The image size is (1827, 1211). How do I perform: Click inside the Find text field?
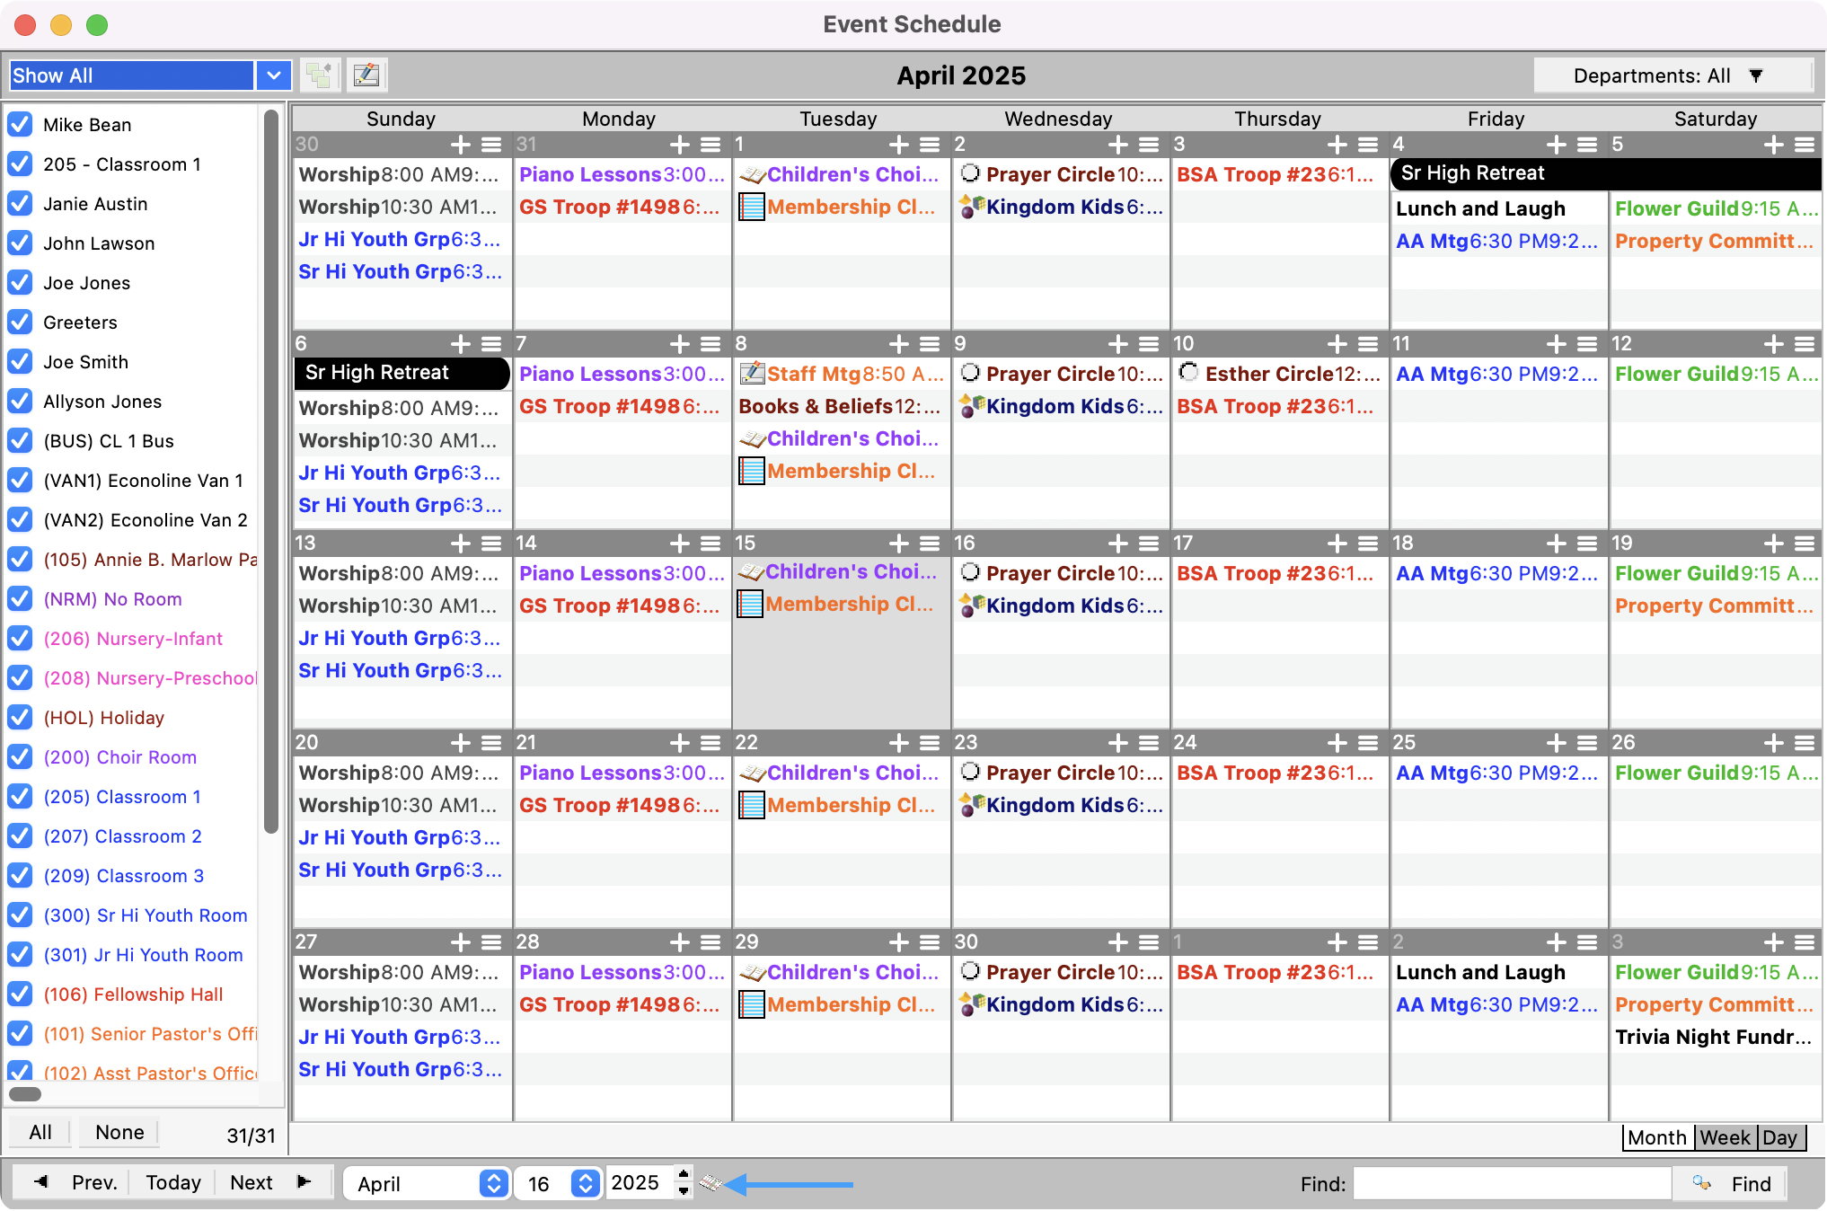(x=1511, y=1183)
